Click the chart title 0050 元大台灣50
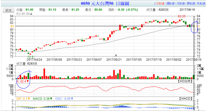 point(97,3)
